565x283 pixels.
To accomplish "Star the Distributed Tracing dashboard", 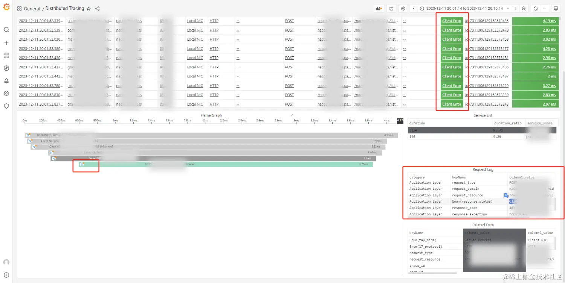I will (88, 8).
